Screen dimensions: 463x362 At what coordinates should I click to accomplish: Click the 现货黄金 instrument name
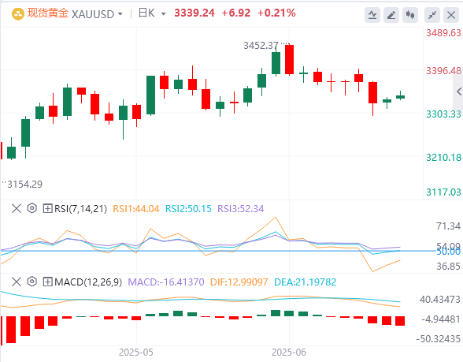48,13
